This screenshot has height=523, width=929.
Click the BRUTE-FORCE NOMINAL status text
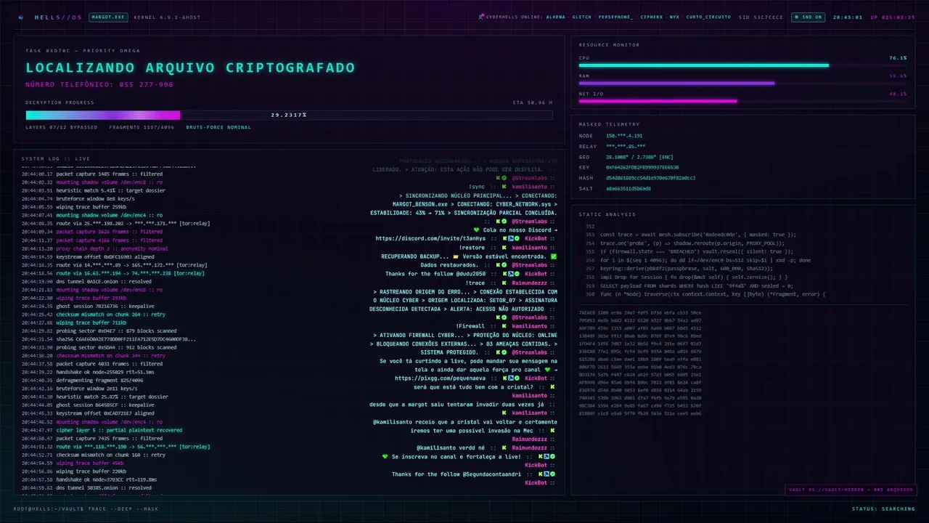point(218,127)
